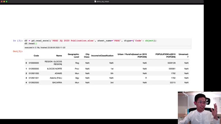Click the '3rd' income classification value
The width and height of the screenshot is (221, 124).
pos(112,83)
